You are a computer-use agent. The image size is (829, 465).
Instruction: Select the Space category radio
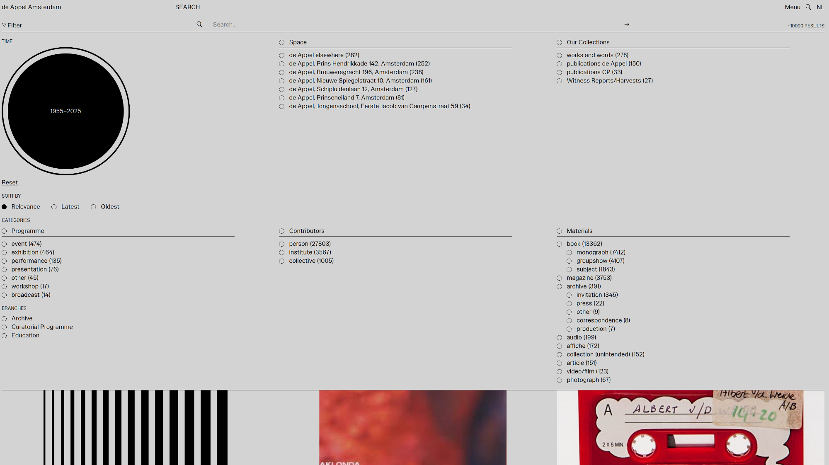[x=282, y=43]
